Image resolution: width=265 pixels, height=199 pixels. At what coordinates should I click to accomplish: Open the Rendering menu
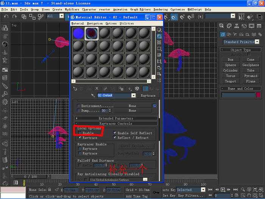click(161, 9)
